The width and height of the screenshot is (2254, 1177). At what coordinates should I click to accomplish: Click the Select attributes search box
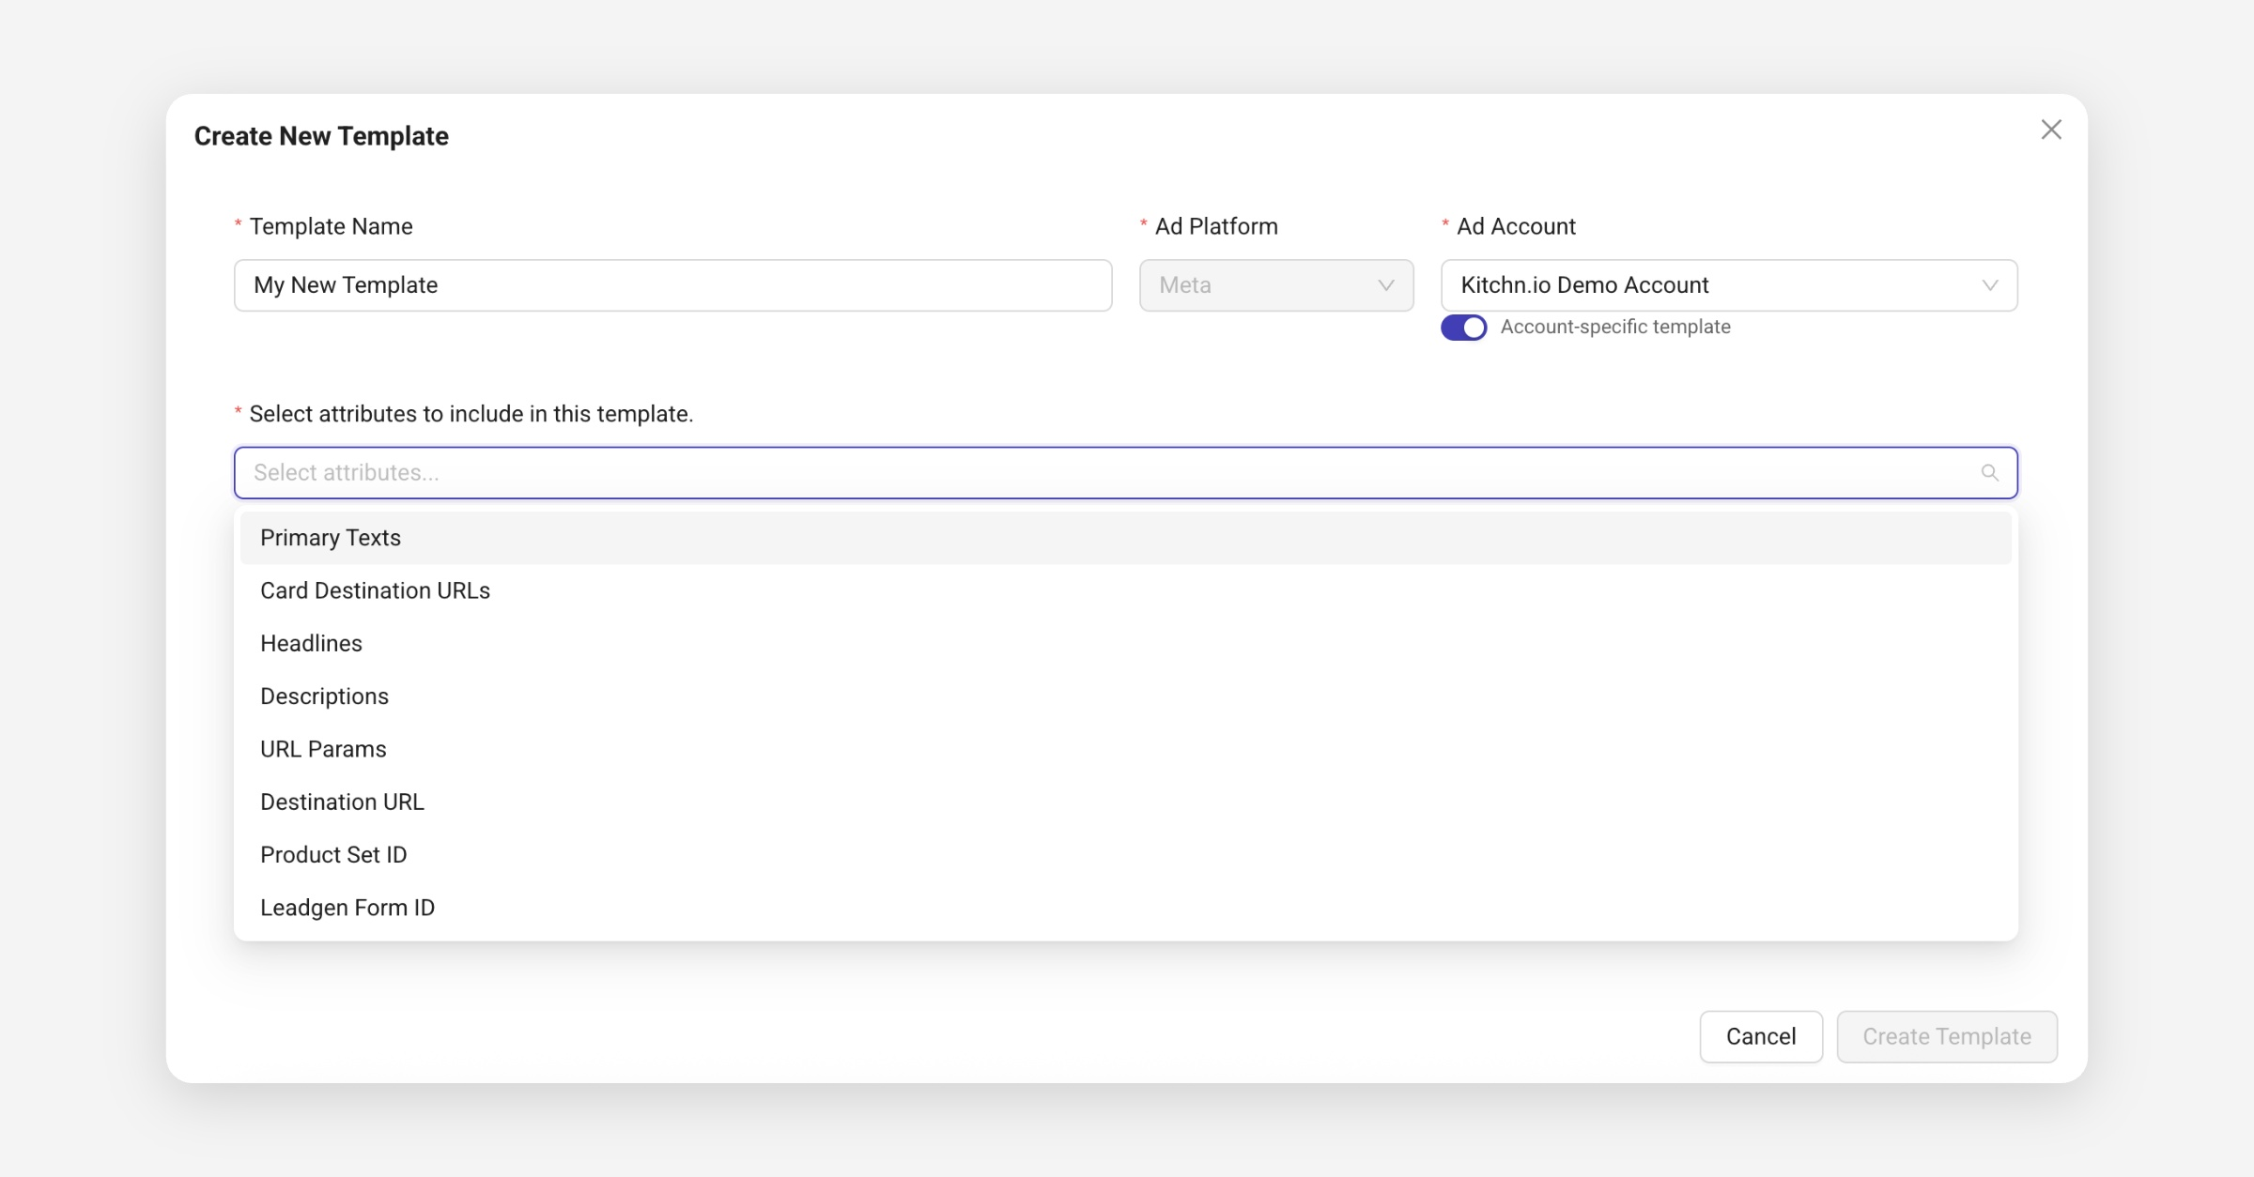(x=1108, y=473)
